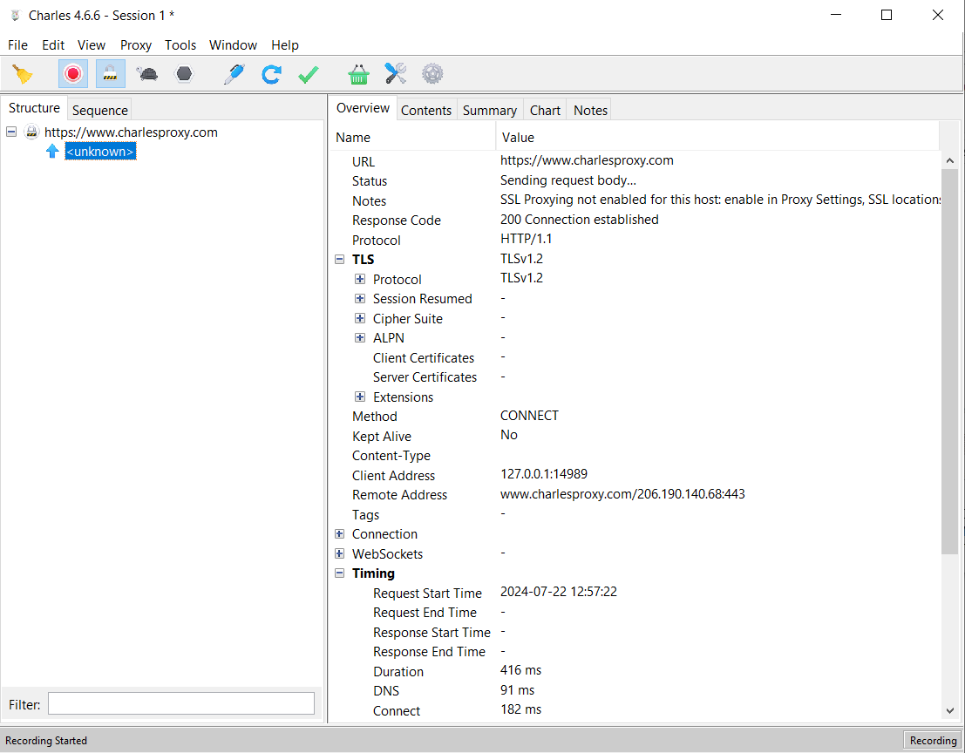Open settings with the gear icon
Viewport: 965px width, 753px height.
[432, 73]
